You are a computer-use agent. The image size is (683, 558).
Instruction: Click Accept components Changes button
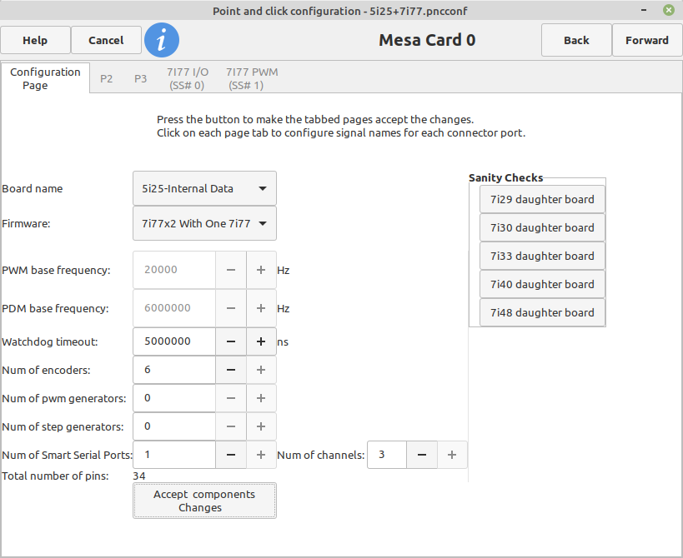[x=204, y=501]
